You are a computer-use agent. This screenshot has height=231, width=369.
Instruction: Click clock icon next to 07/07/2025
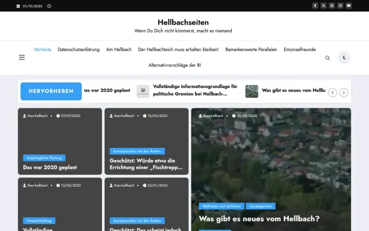click(x=58, y=116)
